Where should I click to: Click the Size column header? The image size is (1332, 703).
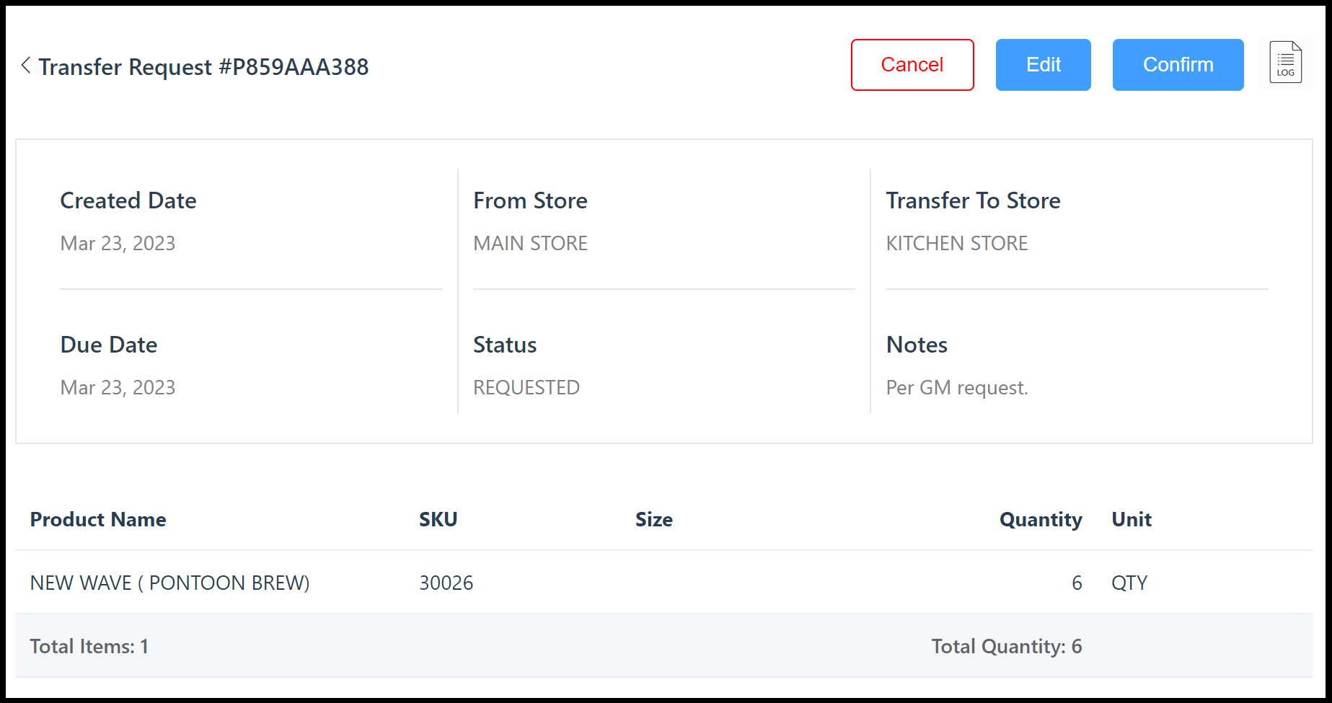653,520
